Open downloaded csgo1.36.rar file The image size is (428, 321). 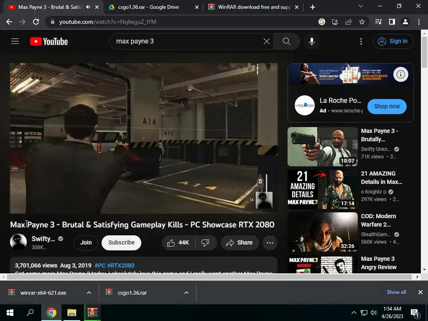pyautogui.click(x=132, y=293)
